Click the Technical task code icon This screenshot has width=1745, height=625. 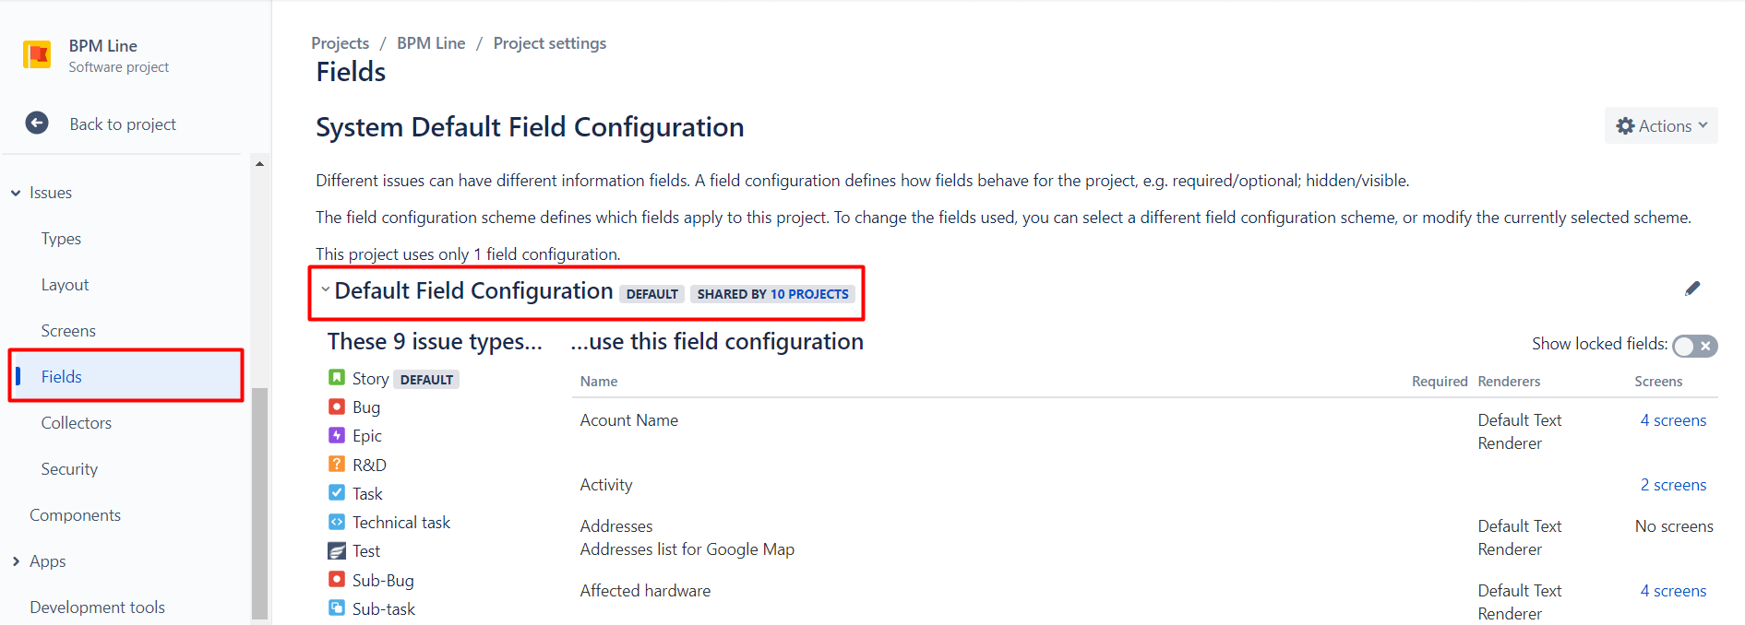pos(337,522)
